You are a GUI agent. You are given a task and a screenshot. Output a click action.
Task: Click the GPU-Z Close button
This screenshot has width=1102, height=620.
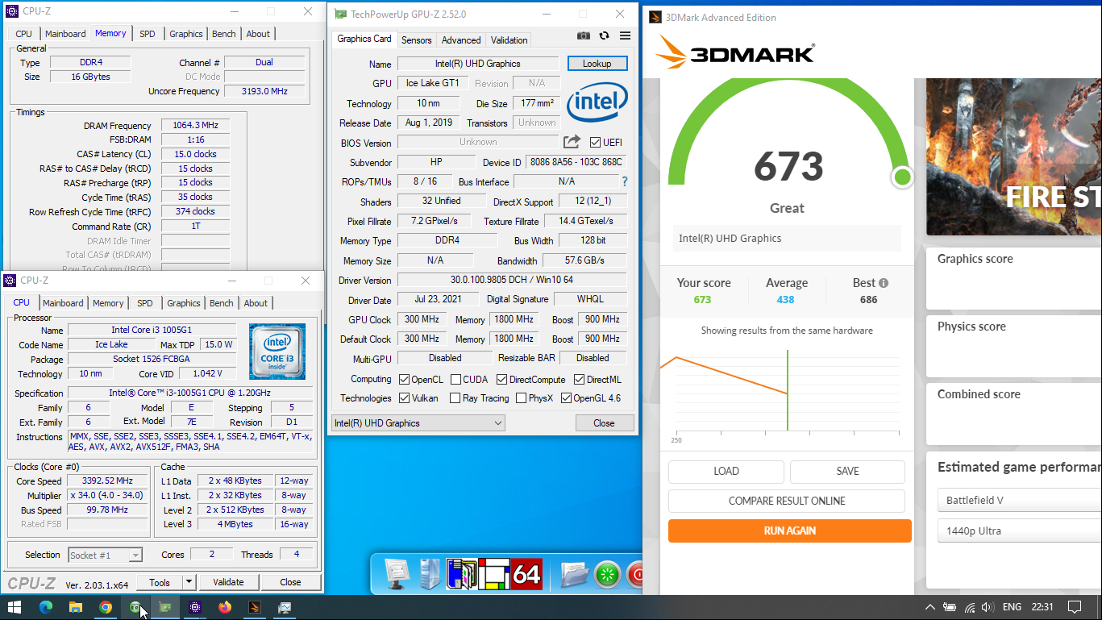(x=605, y=423)
